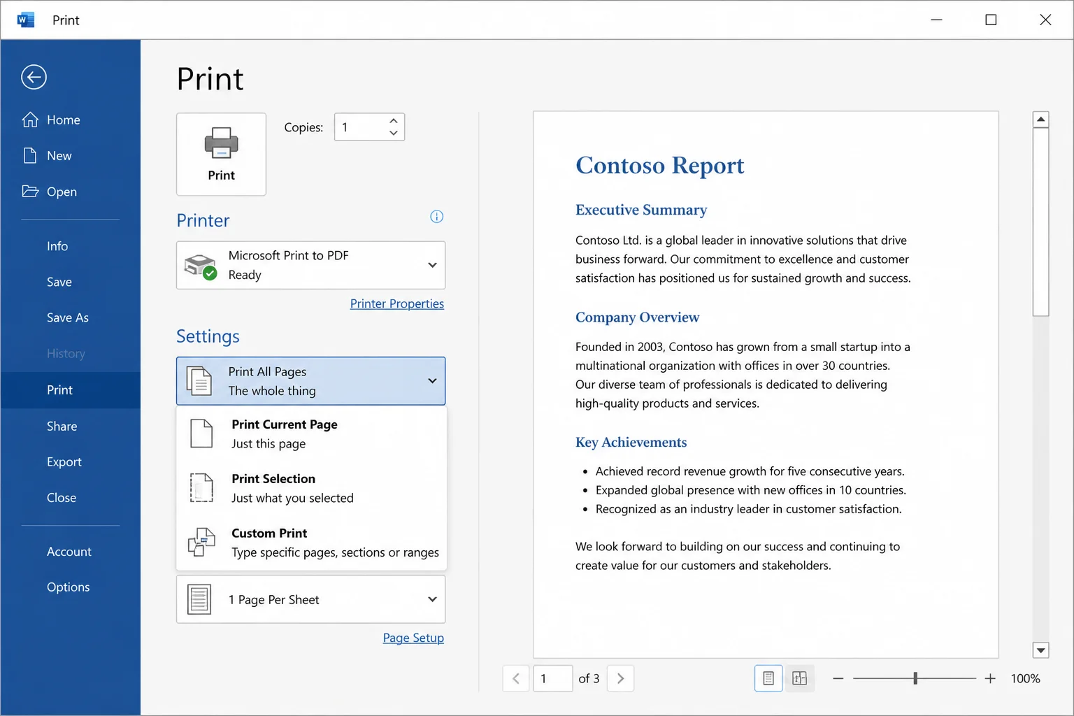The width and height of the screenshot is (1074, 716).
Task: Go to previous preview page arrow
Action: tap(516, 678)
